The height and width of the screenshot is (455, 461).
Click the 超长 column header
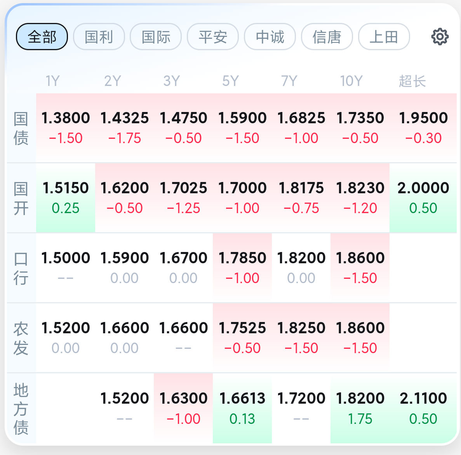coord(412,81)
